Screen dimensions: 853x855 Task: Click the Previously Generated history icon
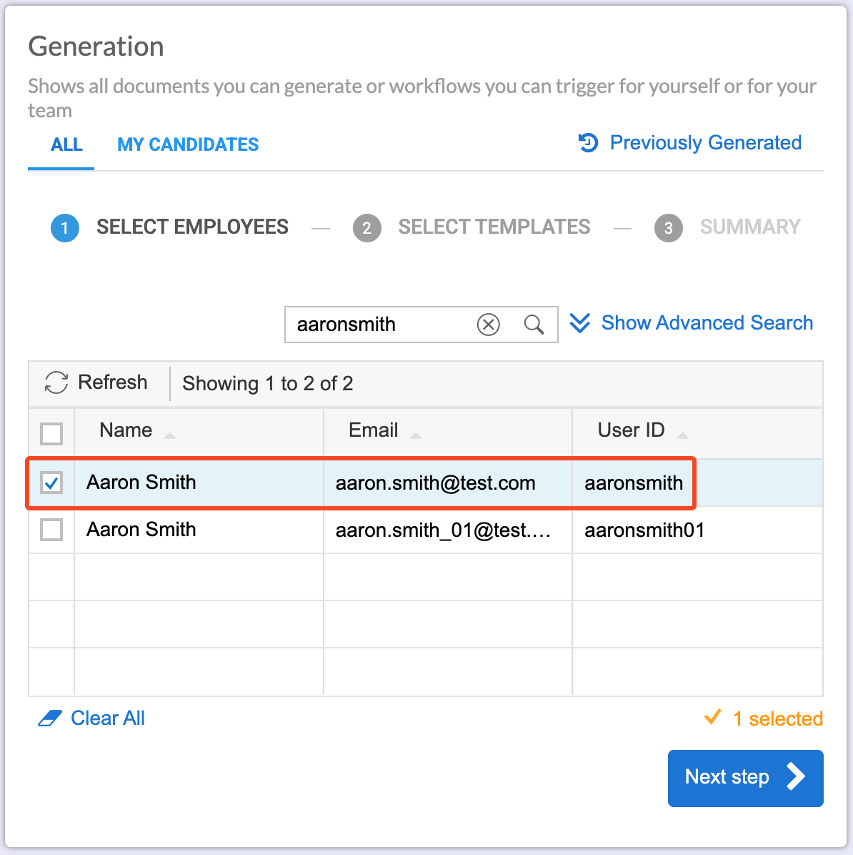pos(588,143)
